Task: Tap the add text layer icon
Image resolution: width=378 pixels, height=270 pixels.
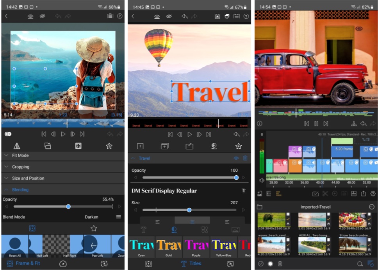Action: pos(140,146)
